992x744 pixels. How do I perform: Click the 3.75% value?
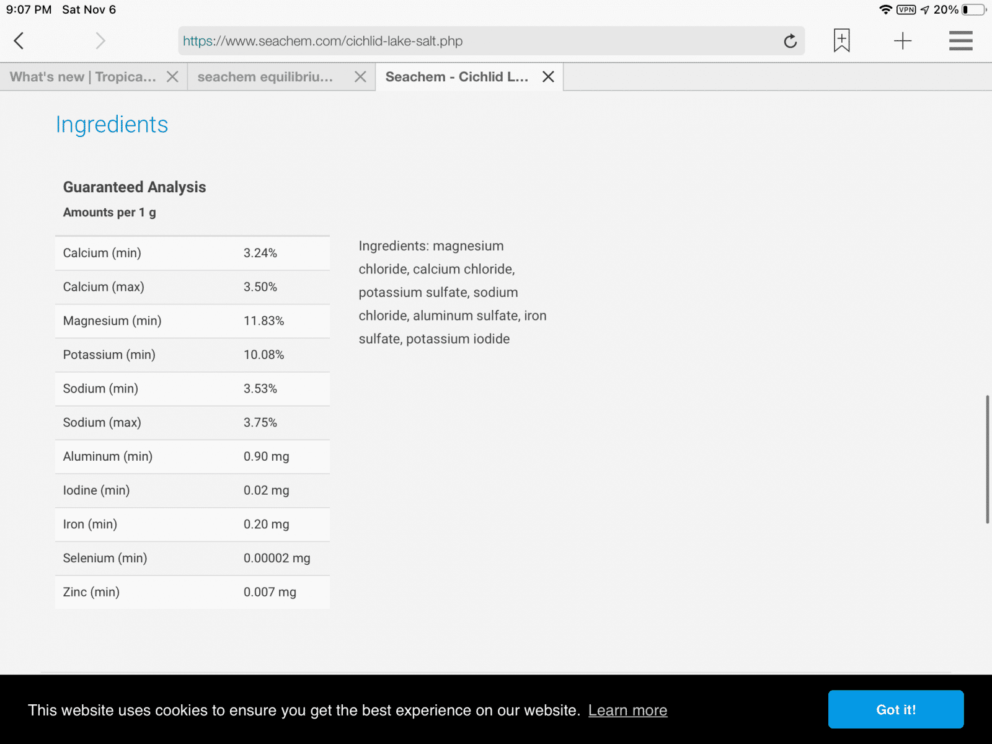[260, 423]
